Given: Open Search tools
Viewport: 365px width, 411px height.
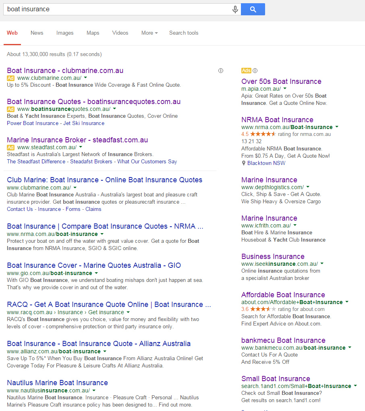Looking at the screenshot, I should 184,33.
